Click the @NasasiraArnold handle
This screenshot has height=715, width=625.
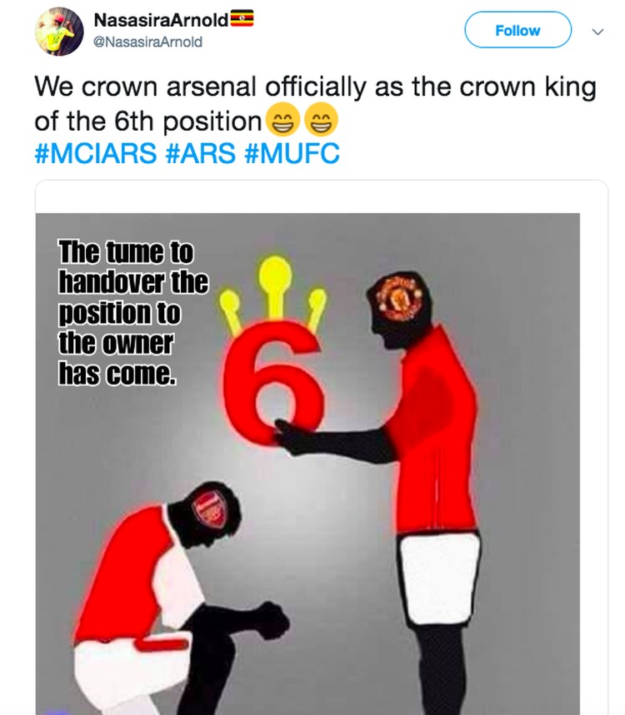[148, 42]
